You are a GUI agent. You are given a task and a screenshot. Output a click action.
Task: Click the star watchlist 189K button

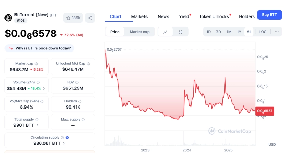click(x=73, y=18)
